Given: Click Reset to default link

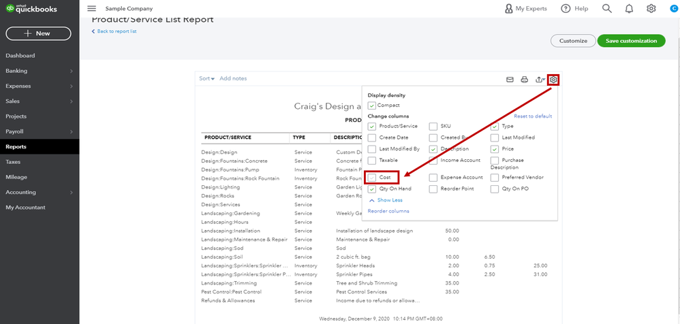Looking at the screenshot, I should click(x=533, y=116).
